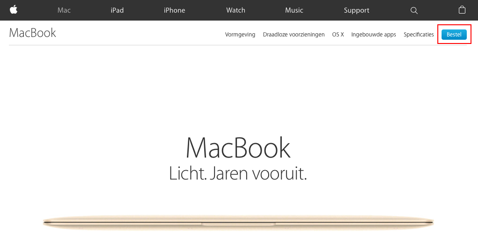Open the search magnifier icon

(x=414, y=10)
